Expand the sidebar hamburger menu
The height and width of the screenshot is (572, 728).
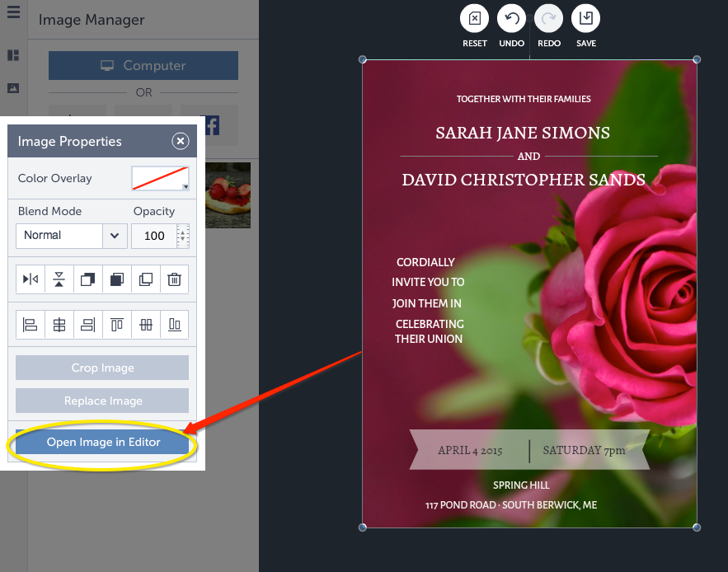click(x=12, y=12)
